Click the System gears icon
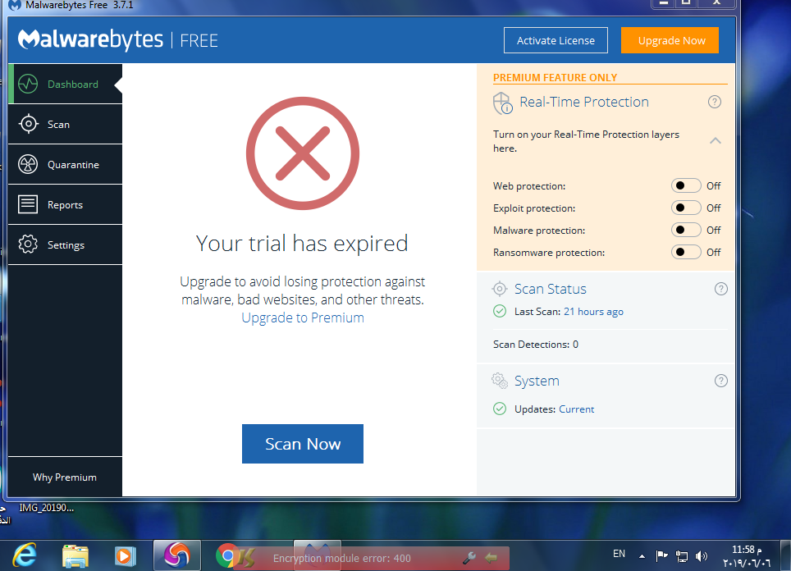The height and width of the screenshot is (571, 791). coord(500,381)
